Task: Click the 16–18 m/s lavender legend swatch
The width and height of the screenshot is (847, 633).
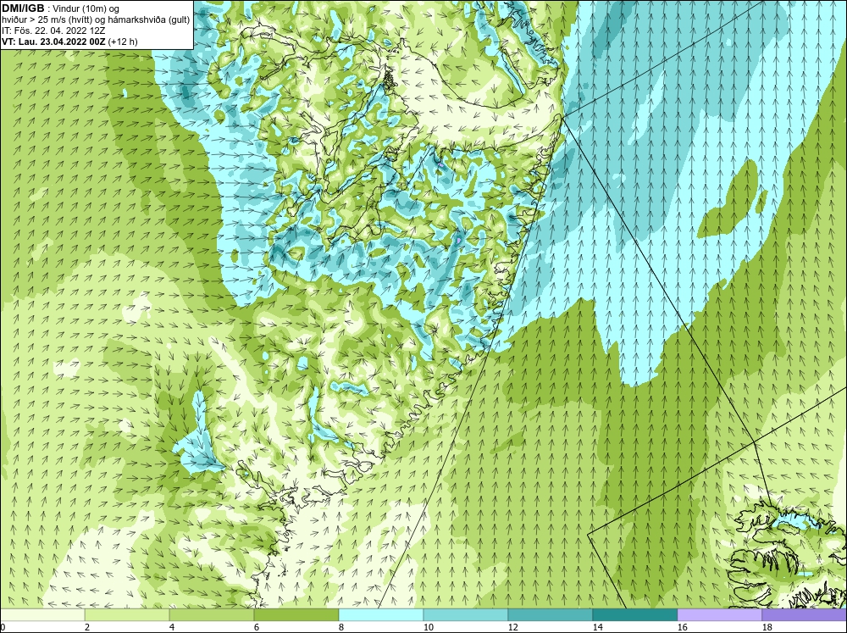Action: point(719,615)
